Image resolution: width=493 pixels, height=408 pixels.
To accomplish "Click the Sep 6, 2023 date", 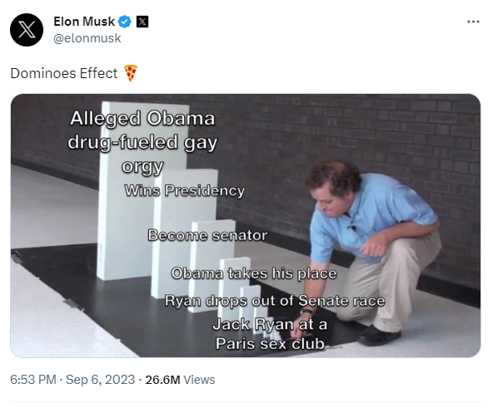I will tap(100, 380).
